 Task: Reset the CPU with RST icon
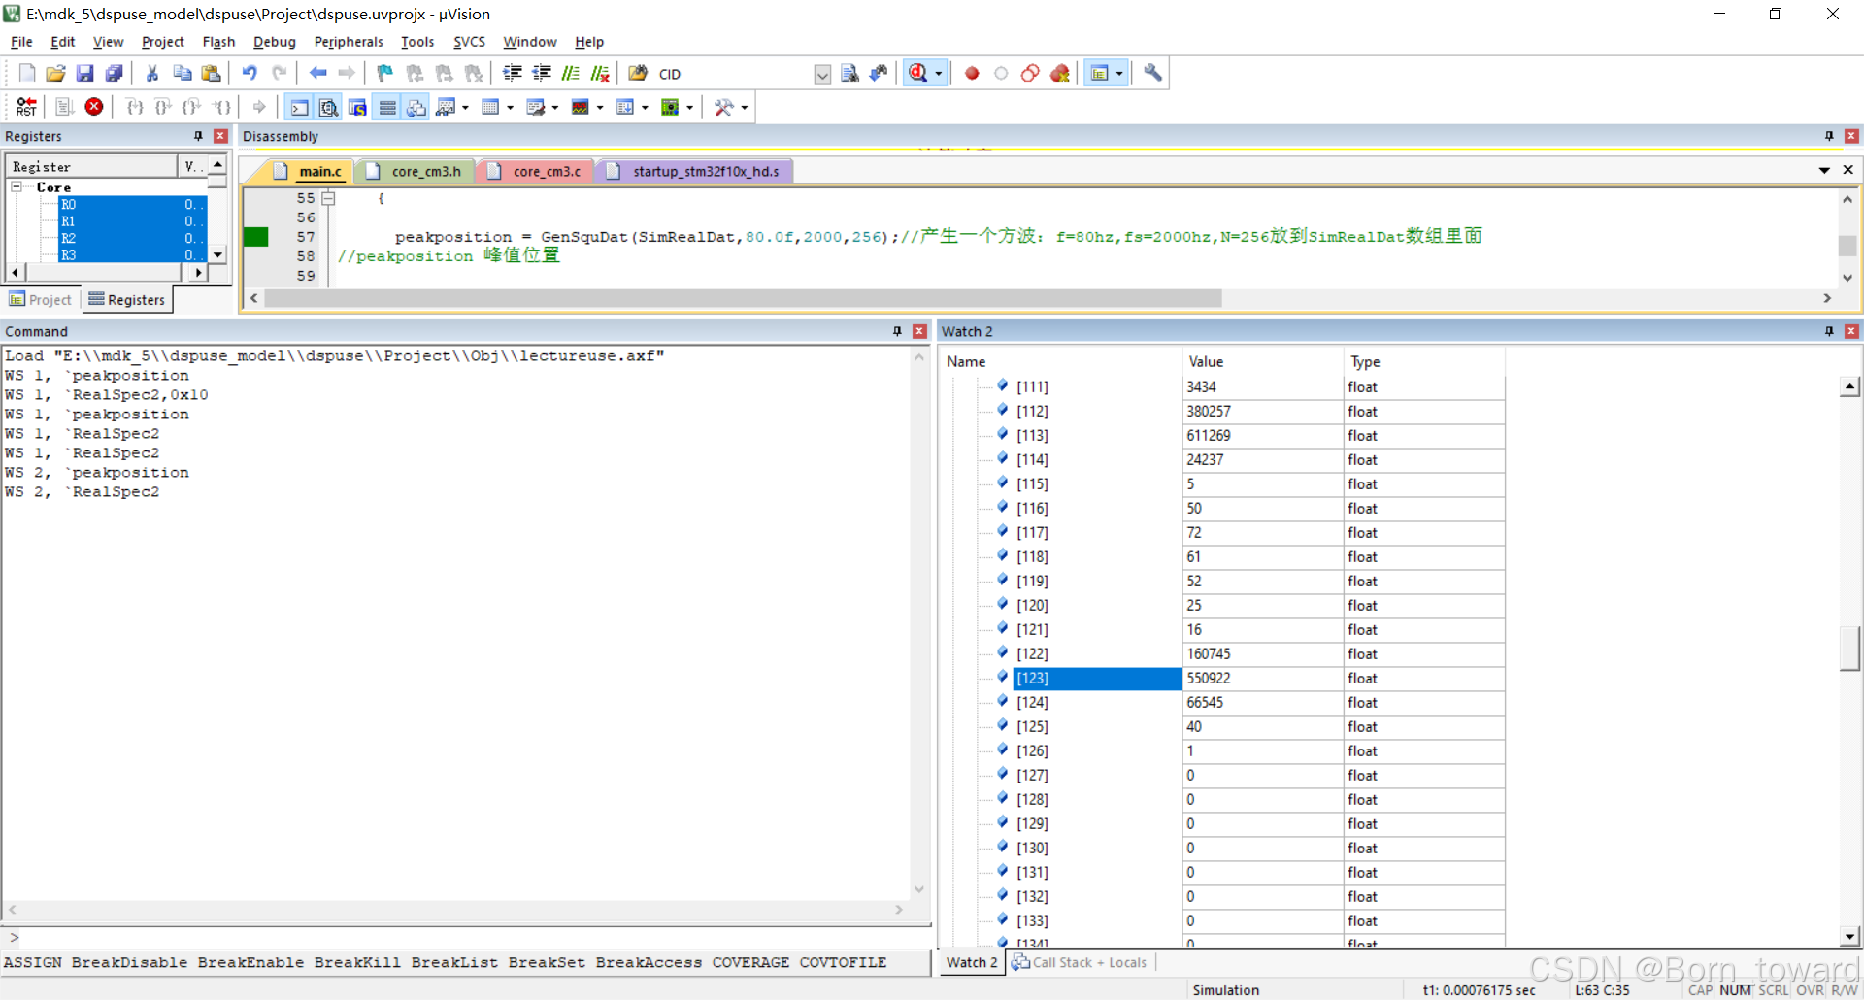[x=27, y=107]
